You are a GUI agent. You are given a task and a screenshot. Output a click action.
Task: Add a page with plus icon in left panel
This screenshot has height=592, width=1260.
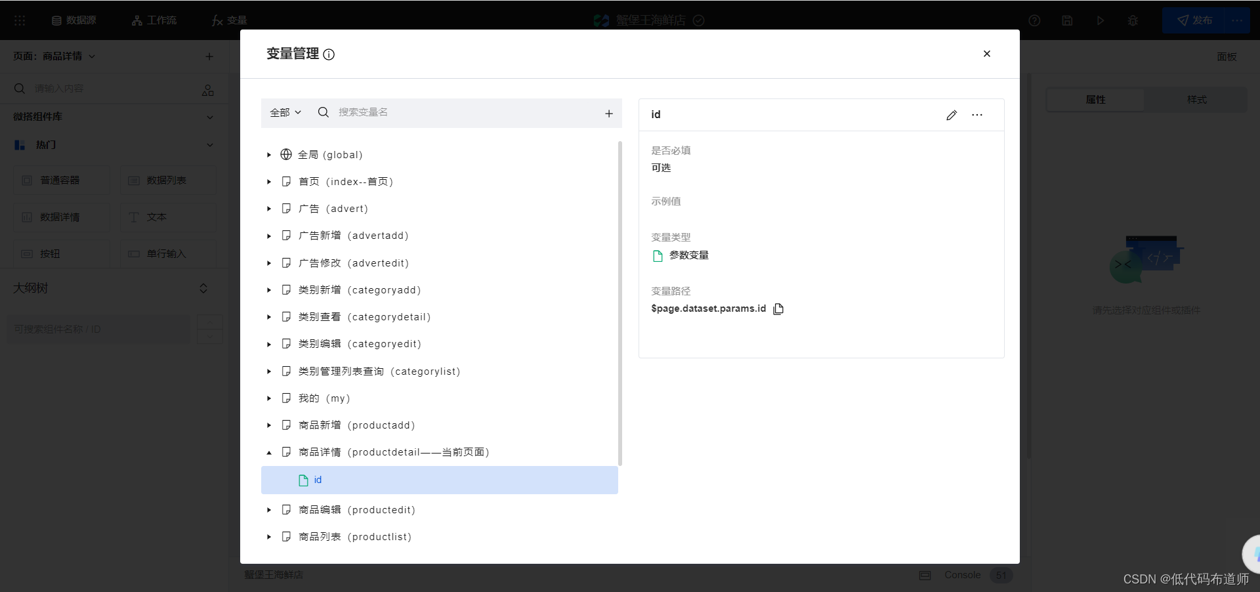click(209, 56)
